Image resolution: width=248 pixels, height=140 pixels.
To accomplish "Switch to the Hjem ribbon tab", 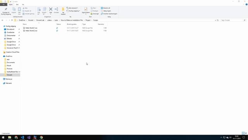I will pyautogui.click(x=10, y=4).
